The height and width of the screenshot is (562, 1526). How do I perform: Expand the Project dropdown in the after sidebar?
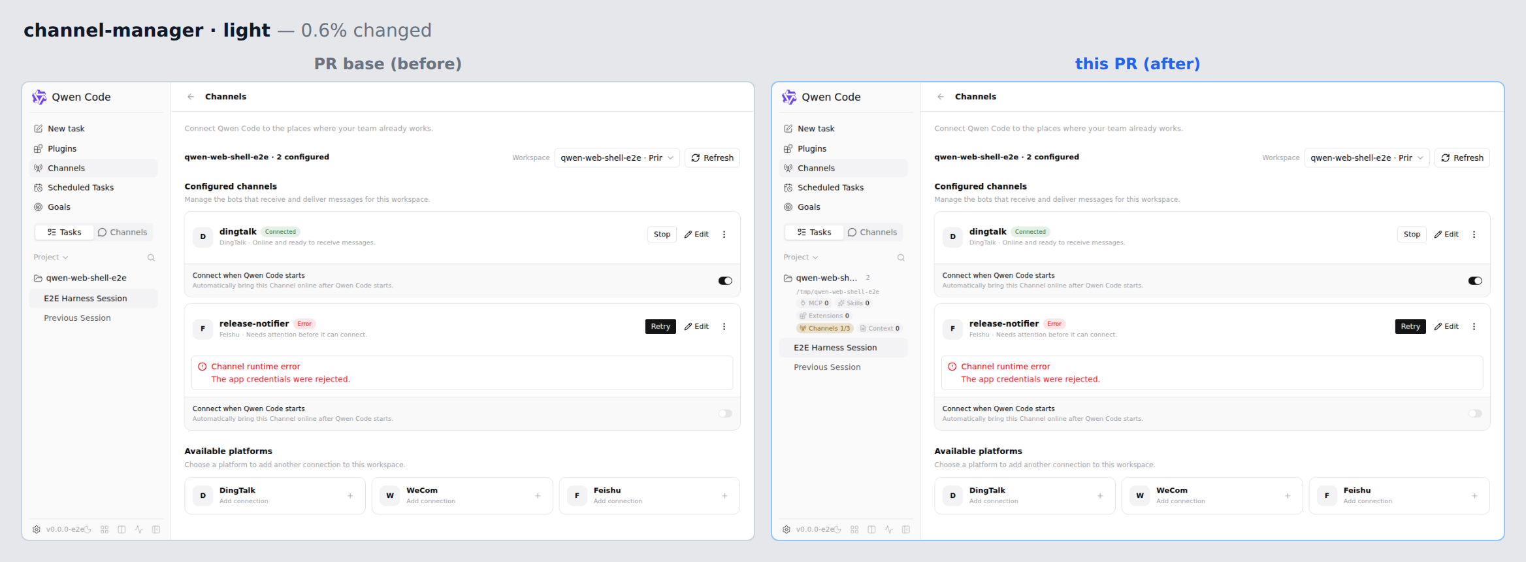coord(801,257)
